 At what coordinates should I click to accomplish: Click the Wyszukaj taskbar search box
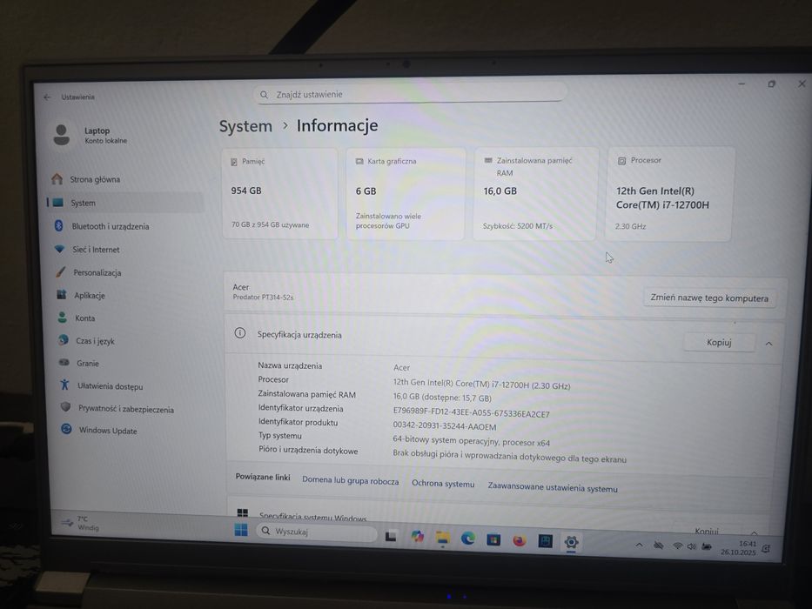point(317,532)
